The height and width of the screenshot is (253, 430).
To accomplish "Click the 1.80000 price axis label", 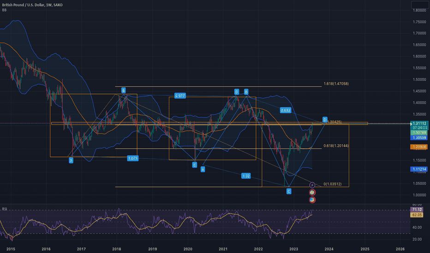I will pos(419,11).
